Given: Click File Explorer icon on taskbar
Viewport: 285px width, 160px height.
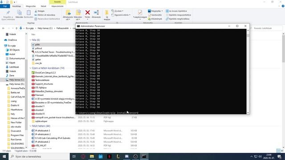Looking at the screenshot, I should tap(92, 156).
